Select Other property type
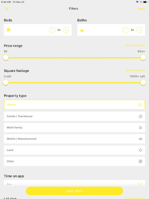This screenshot has width=149, height=199. 74,161
